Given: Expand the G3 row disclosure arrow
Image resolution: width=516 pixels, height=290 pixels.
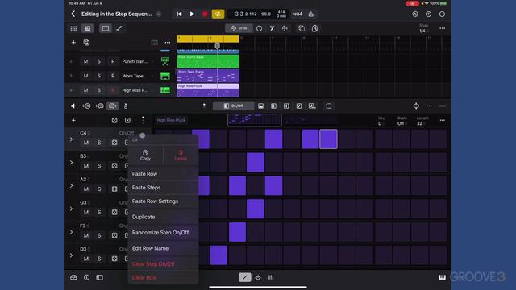Looking at the screenshot, I should [72, 209].
